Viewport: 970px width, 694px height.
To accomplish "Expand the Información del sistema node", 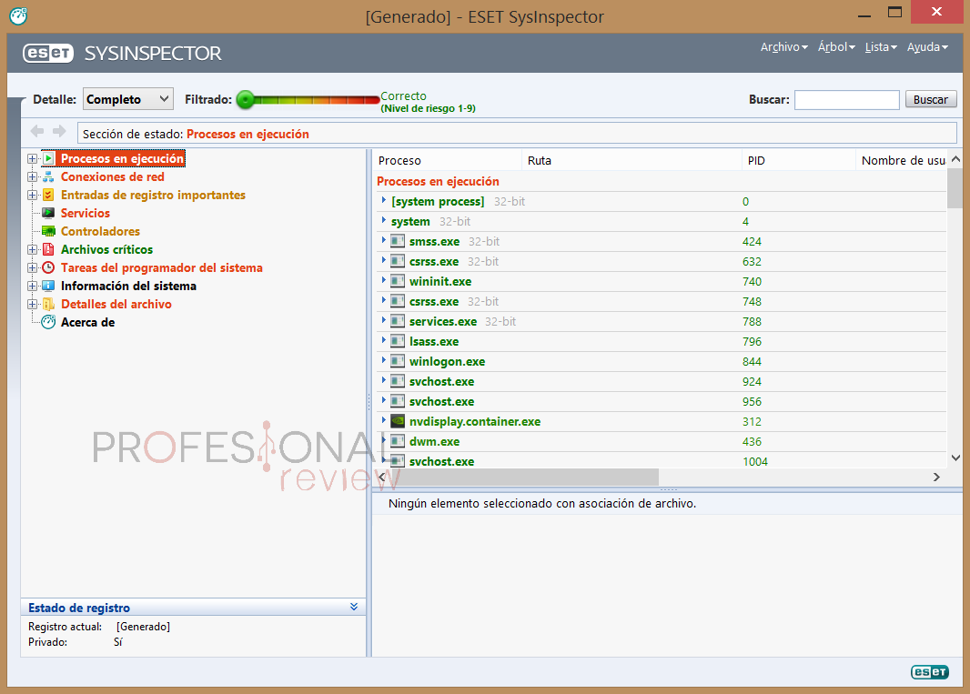I will [32, 286].
